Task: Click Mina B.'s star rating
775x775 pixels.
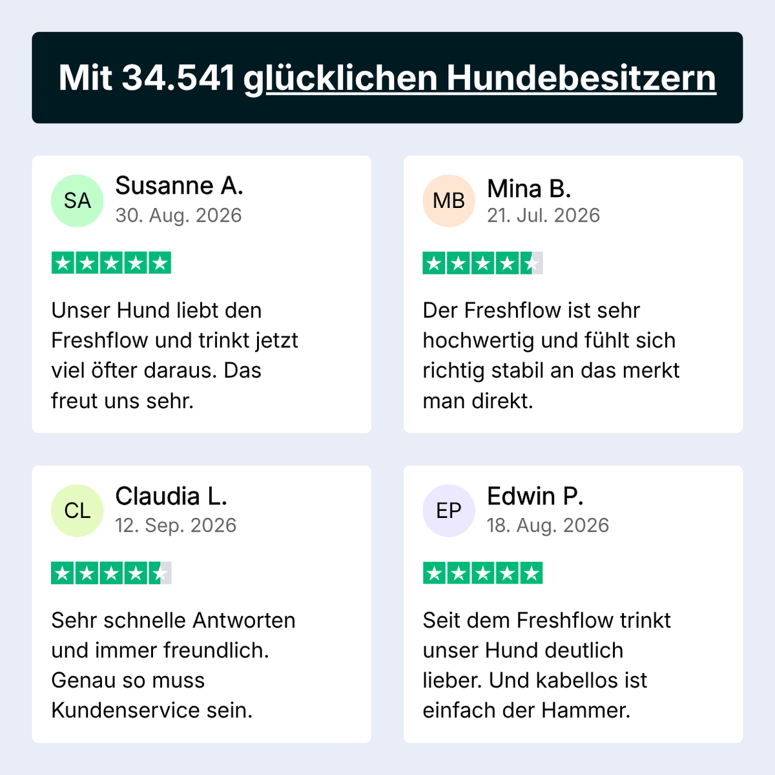Action: [x=482, y=263]
